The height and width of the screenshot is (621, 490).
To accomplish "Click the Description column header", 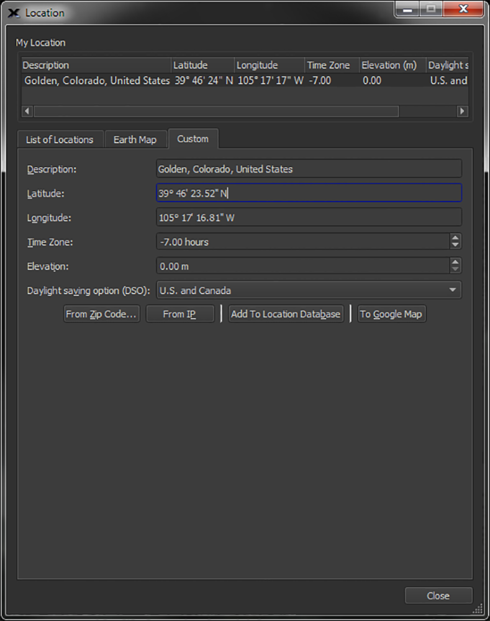I will (x=96, y=65).
